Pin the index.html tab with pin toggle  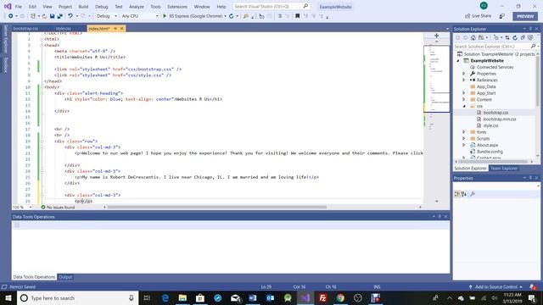115,28
